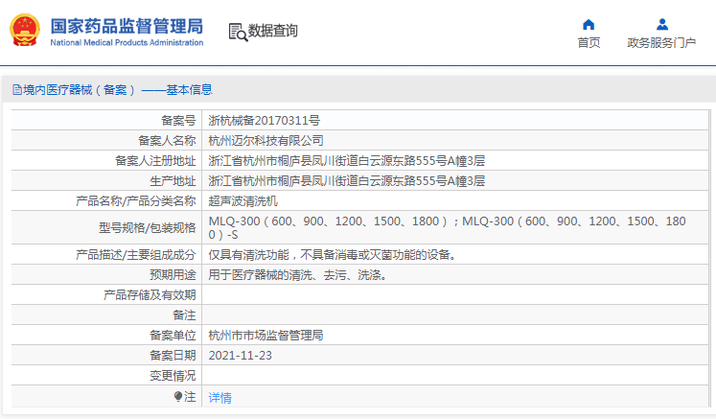
Task: Open the 数据查询 search icon
Action: click(238, 32)
